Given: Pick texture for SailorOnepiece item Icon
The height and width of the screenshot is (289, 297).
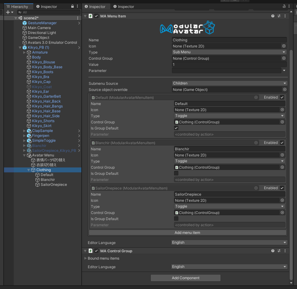Looking at the screenshot, I should pos(282,201).
